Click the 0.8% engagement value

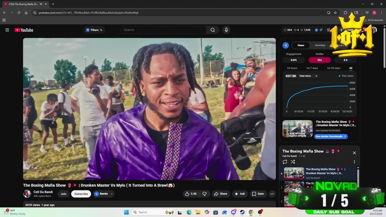coord(294,60)
